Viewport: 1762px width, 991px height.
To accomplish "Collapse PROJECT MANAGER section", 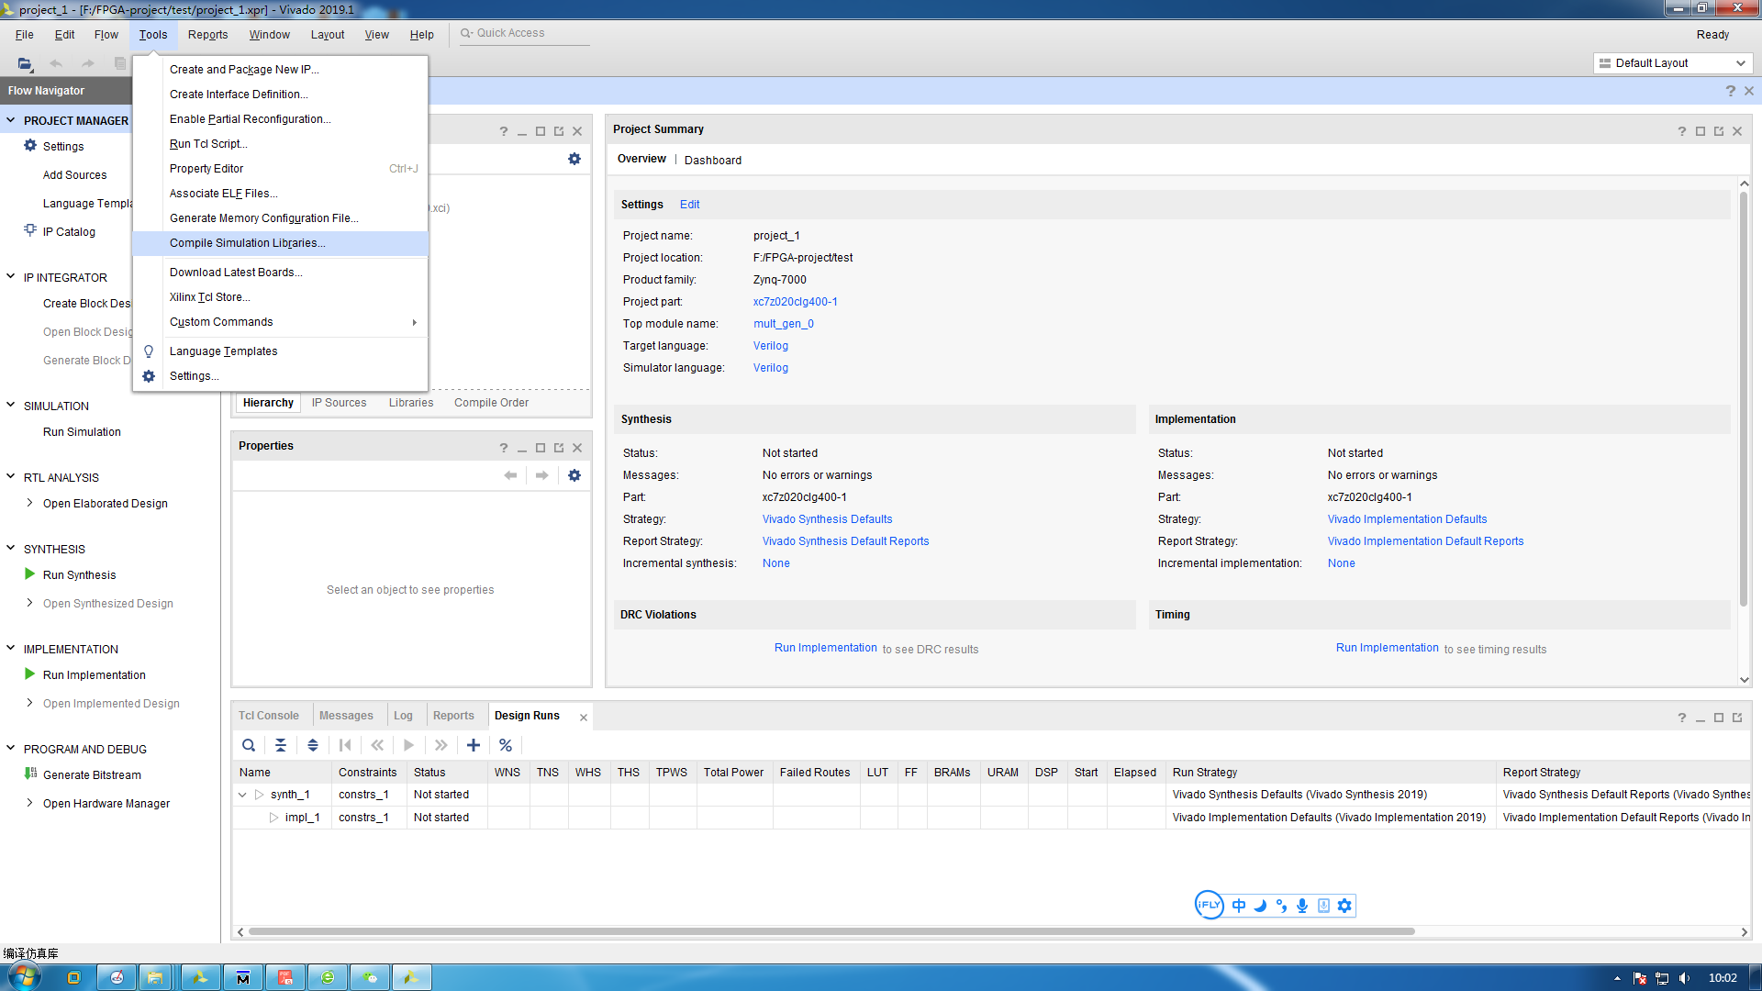I will (x=11, y=120).
